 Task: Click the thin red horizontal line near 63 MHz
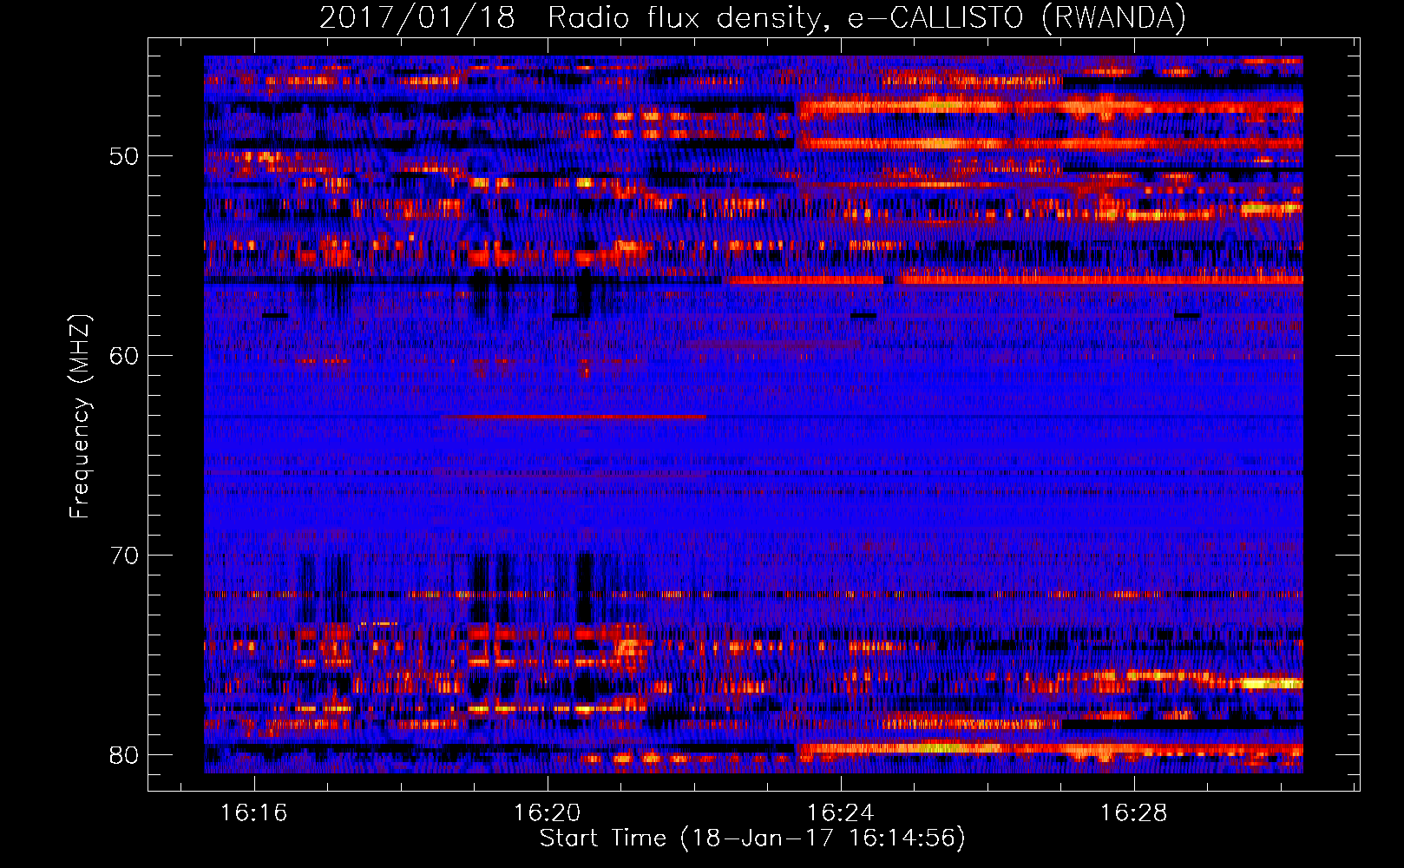coord(574,417)
